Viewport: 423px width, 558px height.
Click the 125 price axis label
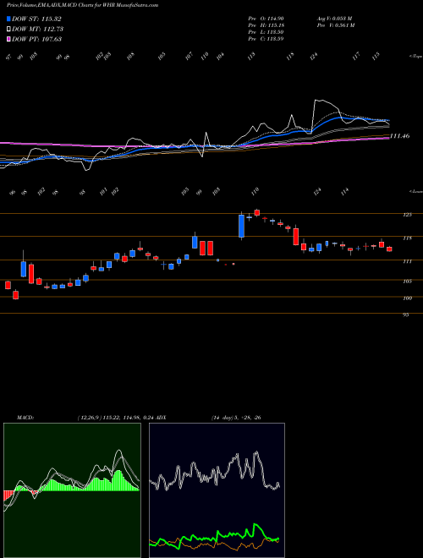click(x=407, y=215)
